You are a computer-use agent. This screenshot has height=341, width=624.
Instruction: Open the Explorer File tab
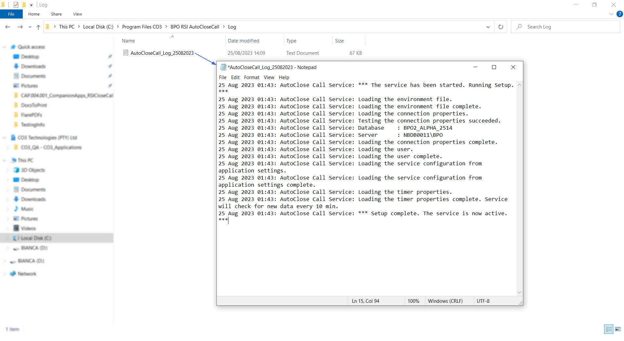click(x=11, y=14)
